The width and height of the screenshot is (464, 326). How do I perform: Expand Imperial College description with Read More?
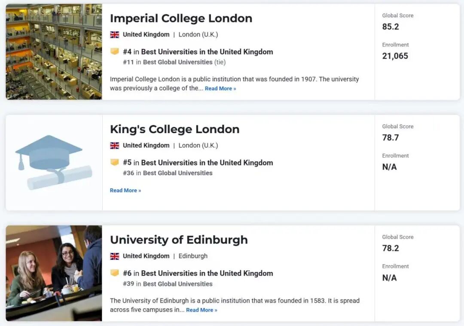tap(220, 88)
